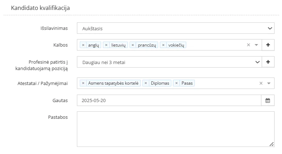Image resolution: width=282 pixels, height=154 pixels.
Task: Remove the 'lietuvių' language tag
Action: pos(106,45)
